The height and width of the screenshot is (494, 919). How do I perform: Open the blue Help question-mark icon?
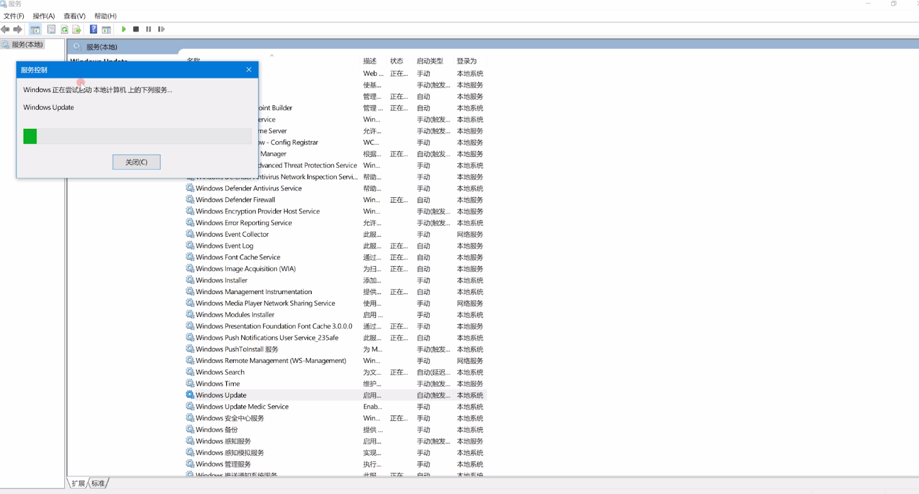coord(94,29)
